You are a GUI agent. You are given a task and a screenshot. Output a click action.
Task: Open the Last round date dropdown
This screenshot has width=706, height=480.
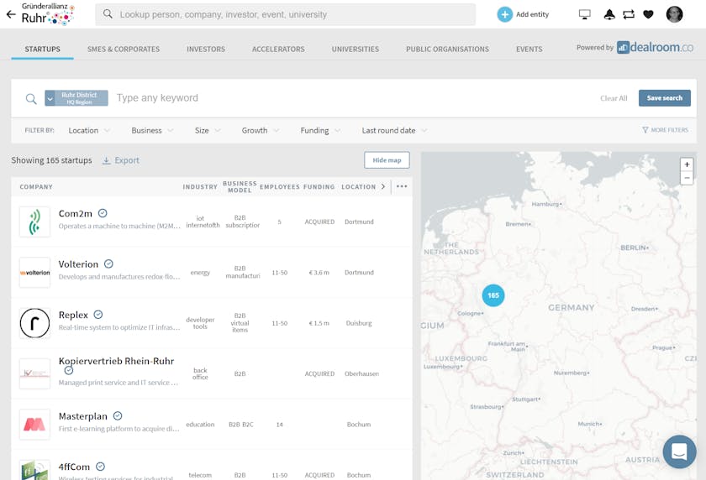coord(394,131)
